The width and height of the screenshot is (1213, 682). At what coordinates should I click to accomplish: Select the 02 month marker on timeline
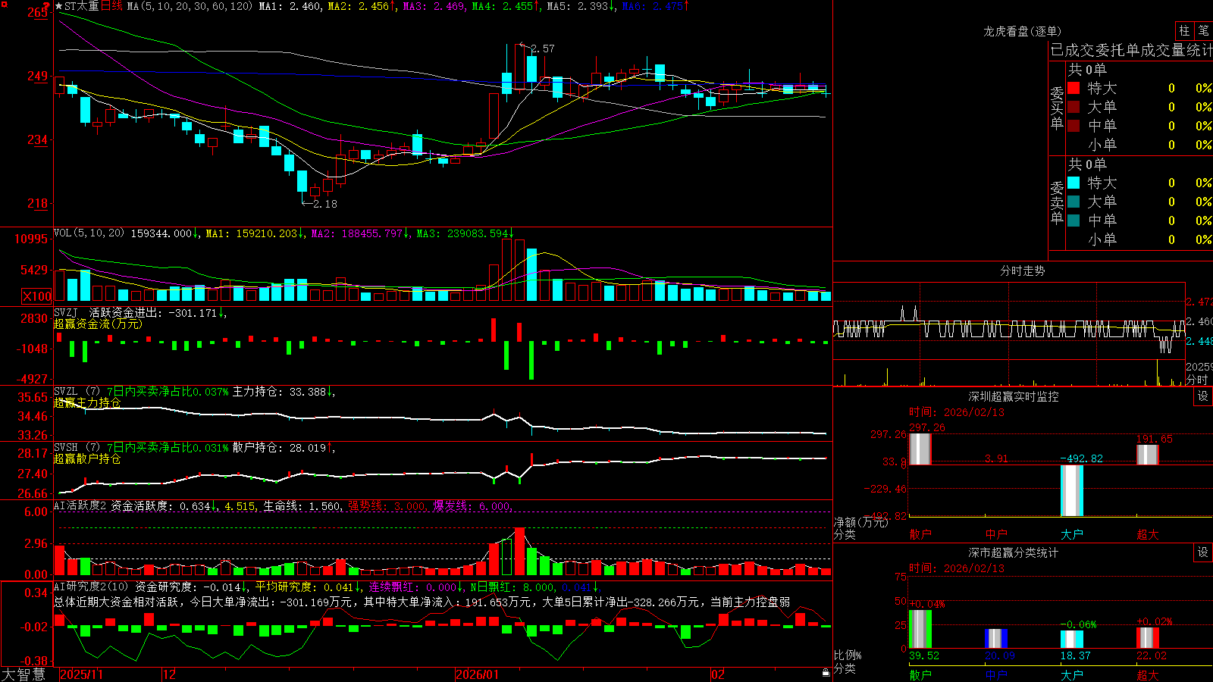point(718,674)
